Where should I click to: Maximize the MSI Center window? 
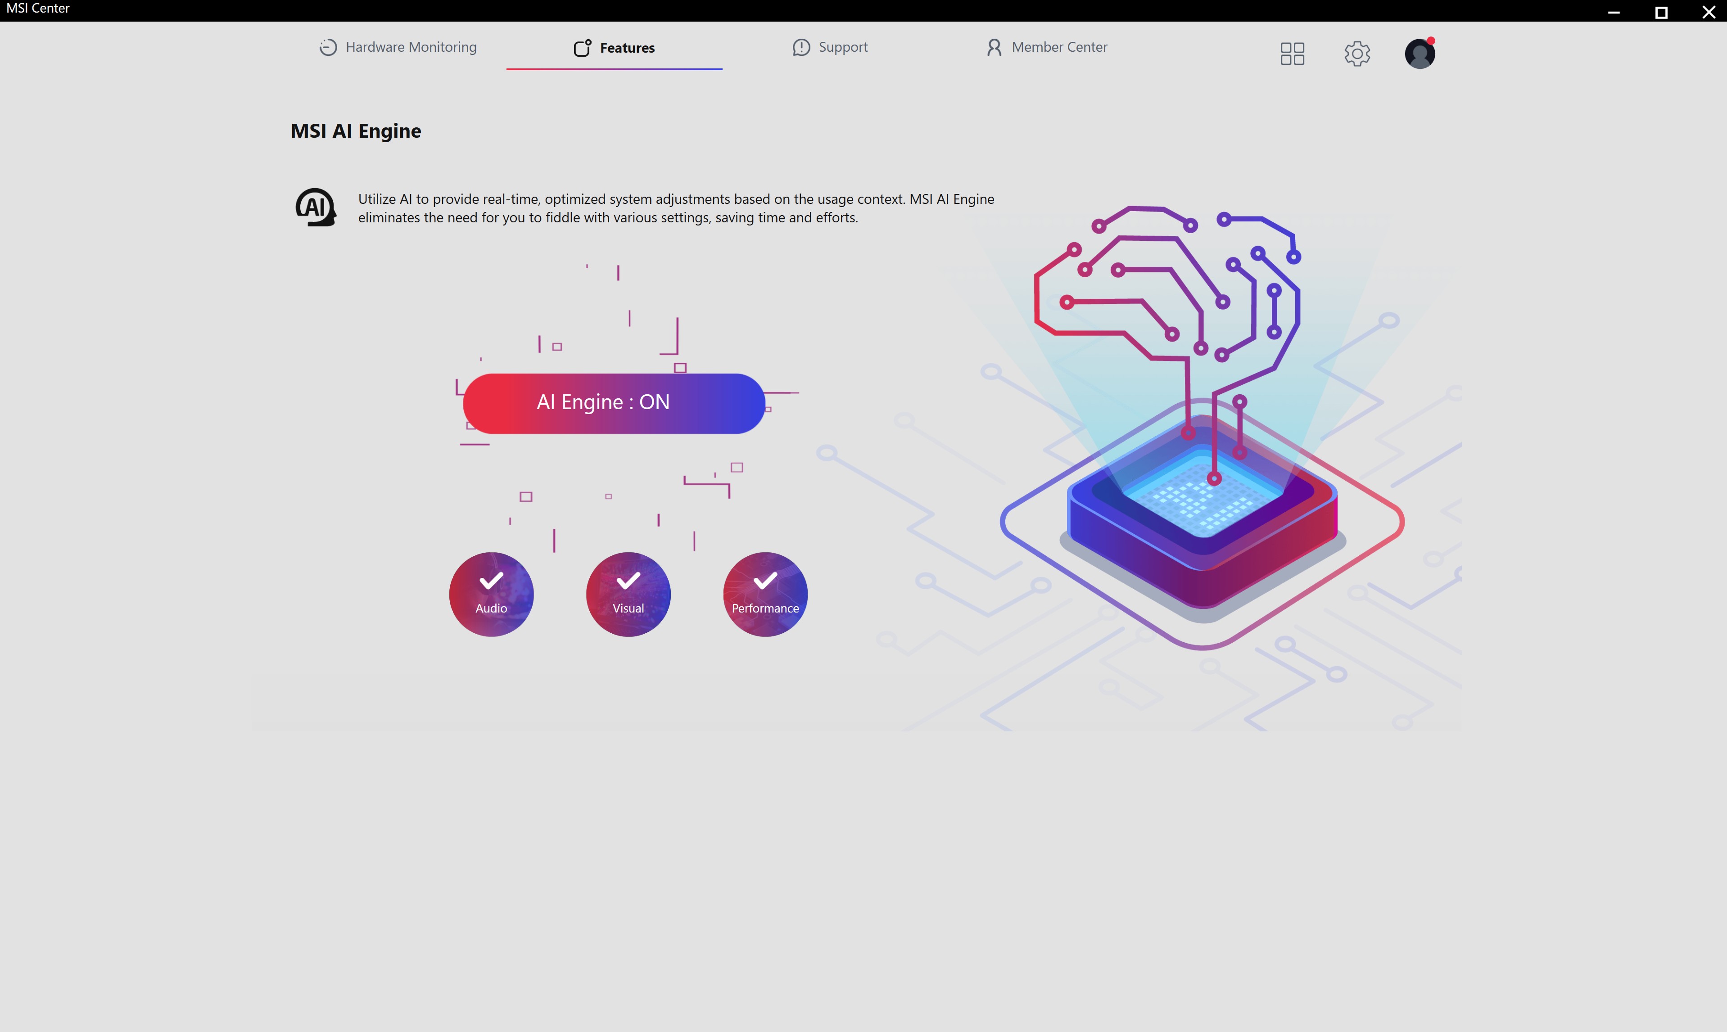click(1661, 12)
